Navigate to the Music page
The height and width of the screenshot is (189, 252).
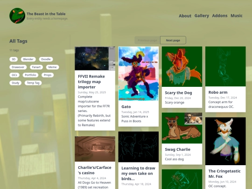pyautogui.click(x=237, y=16)
